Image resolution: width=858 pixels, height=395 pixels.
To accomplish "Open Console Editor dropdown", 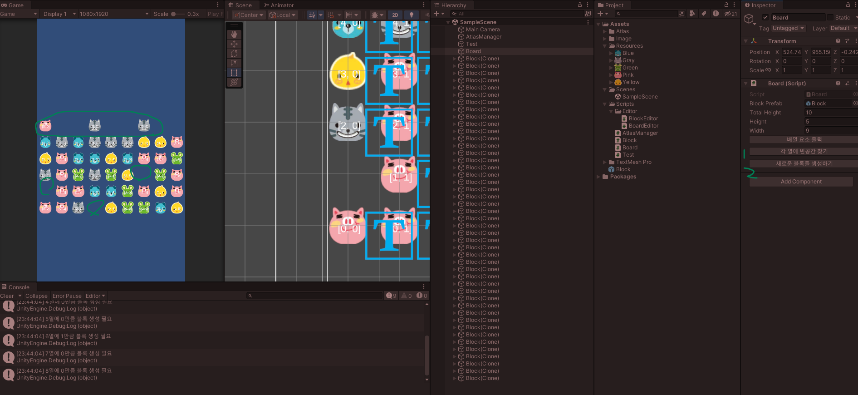I will [95, 296].
